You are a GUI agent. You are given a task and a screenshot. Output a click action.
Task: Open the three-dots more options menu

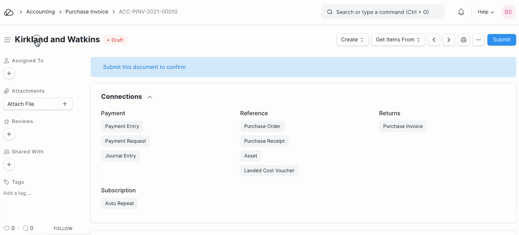coord(478,40)
